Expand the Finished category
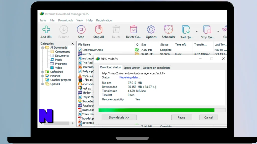The width and height of the screenshot is (257, 144). [x=43, y=76]
